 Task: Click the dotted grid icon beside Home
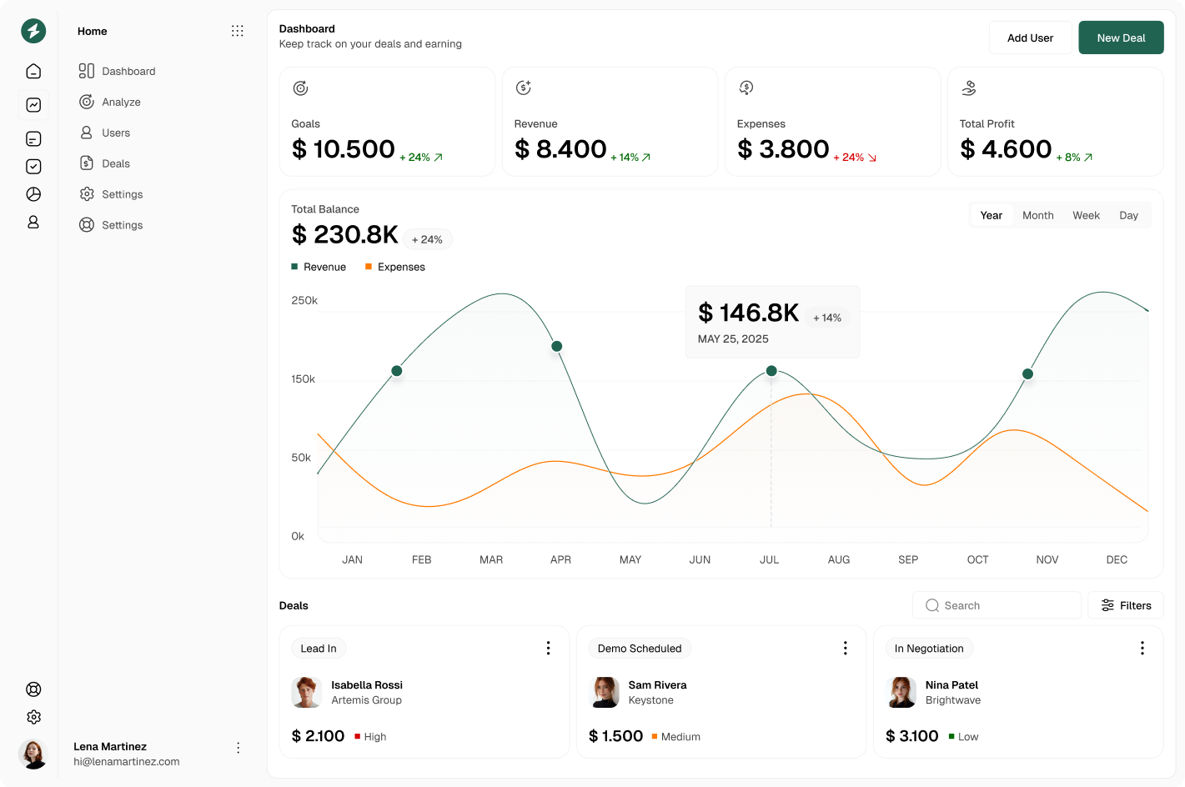(x=238, y=31)
